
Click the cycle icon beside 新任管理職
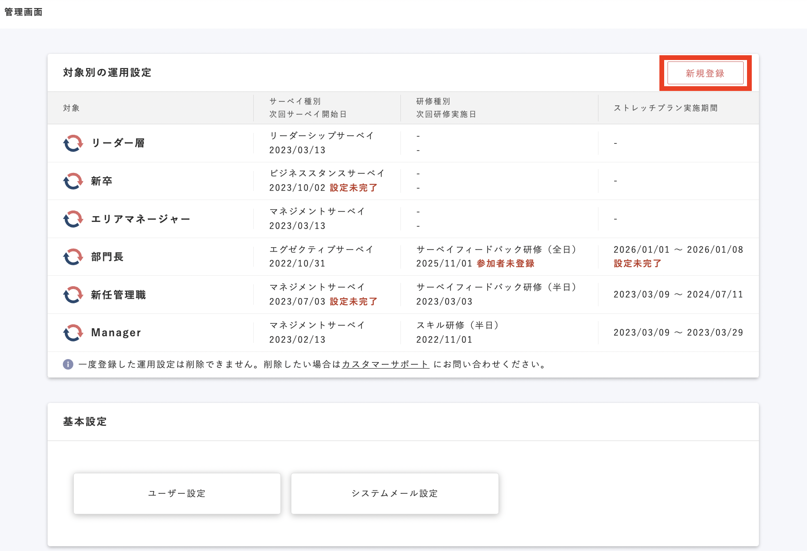click(73, 295)
